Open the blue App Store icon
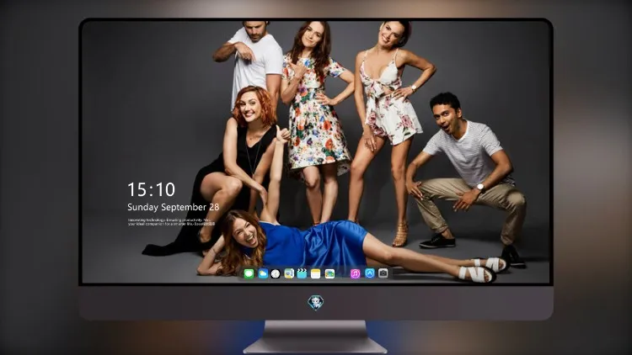Viewport: 632px width, 355px height. tap(370, 273)
